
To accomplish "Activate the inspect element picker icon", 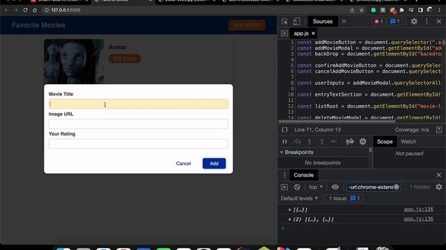I will 284,22.
